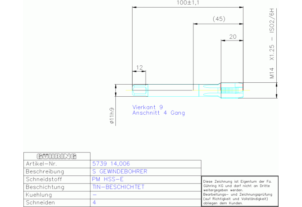This screenshot has width=302, height=207.
Task: Click the ø11h9 shank diameter label
Action: [112, 116]
